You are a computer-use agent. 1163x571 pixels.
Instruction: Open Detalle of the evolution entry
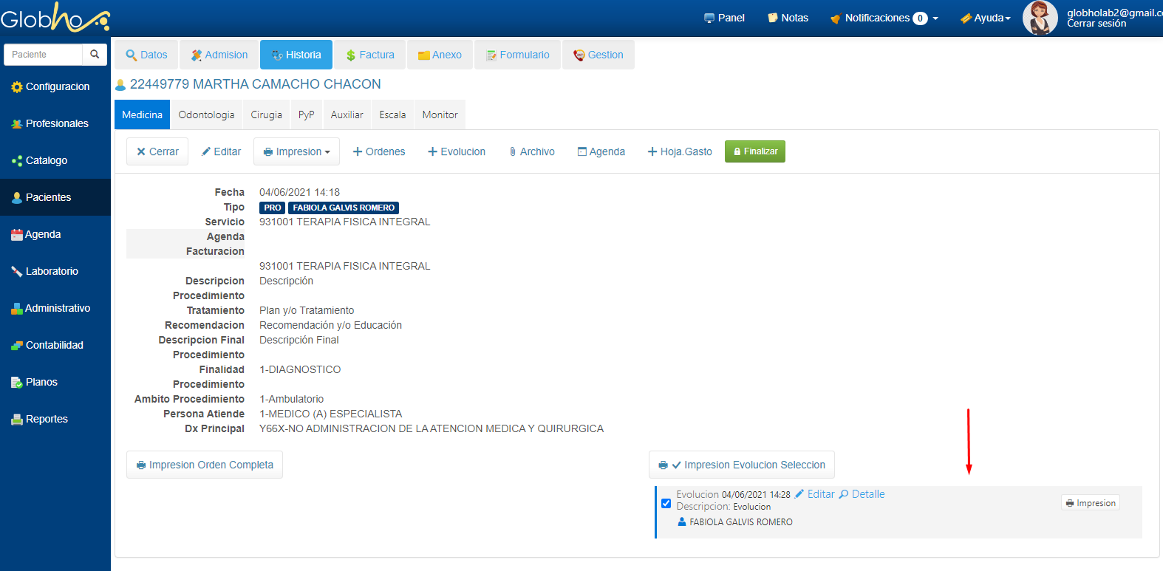(862, 494)
